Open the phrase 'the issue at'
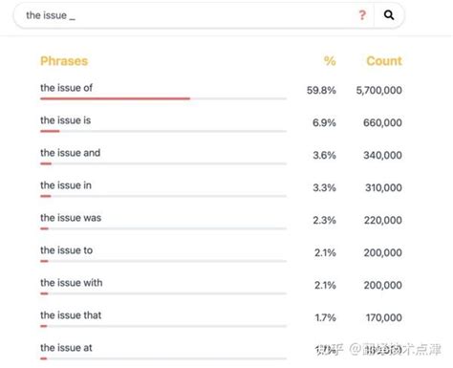Screen dimensions: 453x368 point(66,348)
